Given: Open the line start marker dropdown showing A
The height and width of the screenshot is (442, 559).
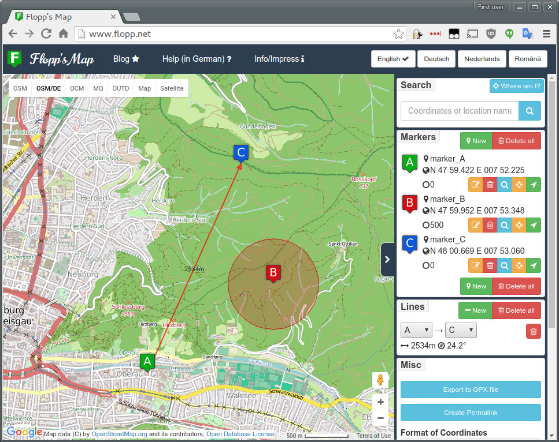Looking at the screenshot, I should [x=416, y=329].
